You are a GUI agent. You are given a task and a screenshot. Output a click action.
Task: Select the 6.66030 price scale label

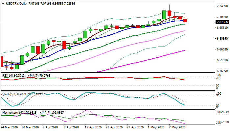pyautogui.click(x=222, y=49)
